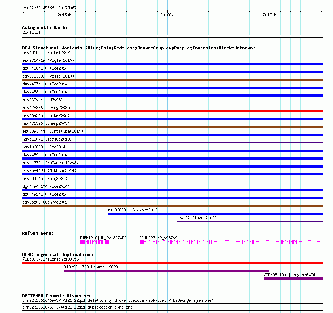Click the nsv966081 (Sudmant2013) label

coord(134,210)
